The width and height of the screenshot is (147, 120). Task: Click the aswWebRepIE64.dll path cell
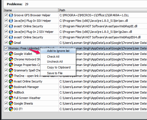click(x=100, y=37)
